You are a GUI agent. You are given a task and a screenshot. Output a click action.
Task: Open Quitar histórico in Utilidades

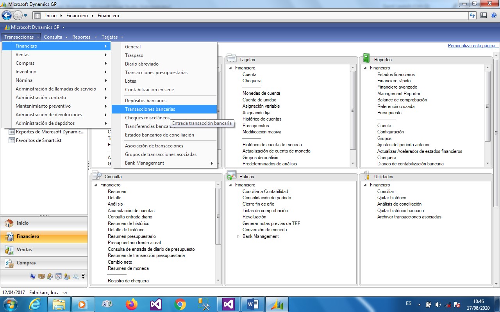point(392,198)
